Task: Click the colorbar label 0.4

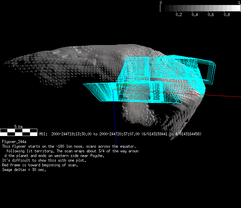Action: coord(195,15)
